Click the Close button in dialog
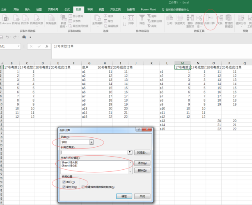The image size is (252, 205). [x=142, y=196]
